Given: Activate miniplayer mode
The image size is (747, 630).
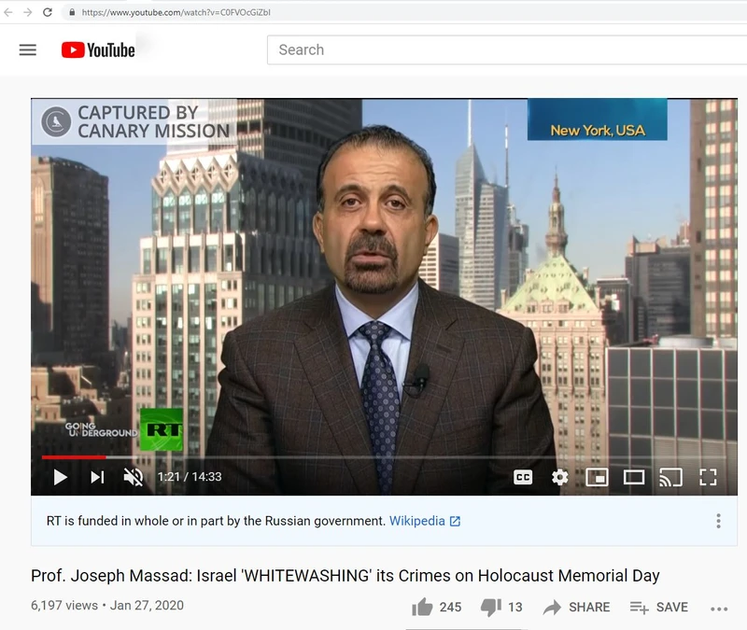Looking at the screenshot, I should pyautogui.click(x=596, y=476).
